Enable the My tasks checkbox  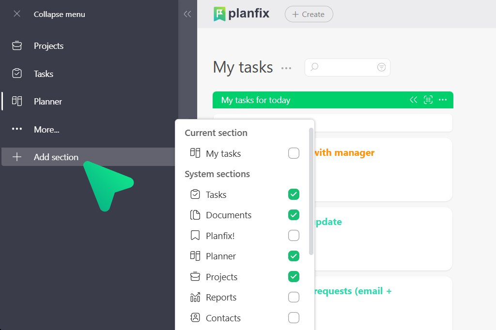[x=294, y=153]
